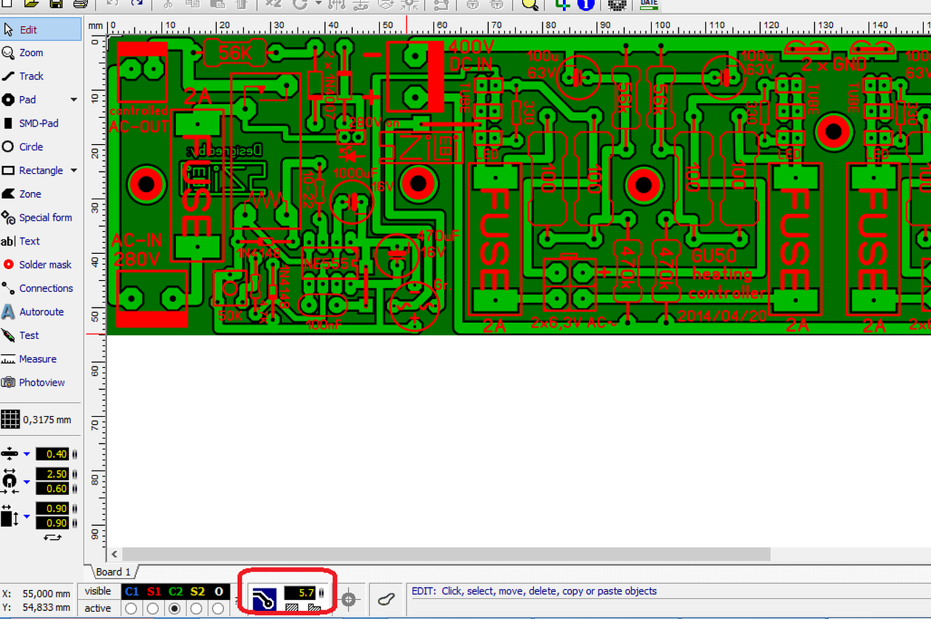Toggle visibility of layer S1
Screen dimensions: 931x619
point(153,591)
